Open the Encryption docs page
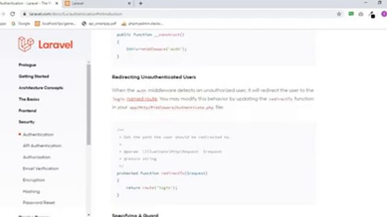The image size is (387, 217). point(34,180)
